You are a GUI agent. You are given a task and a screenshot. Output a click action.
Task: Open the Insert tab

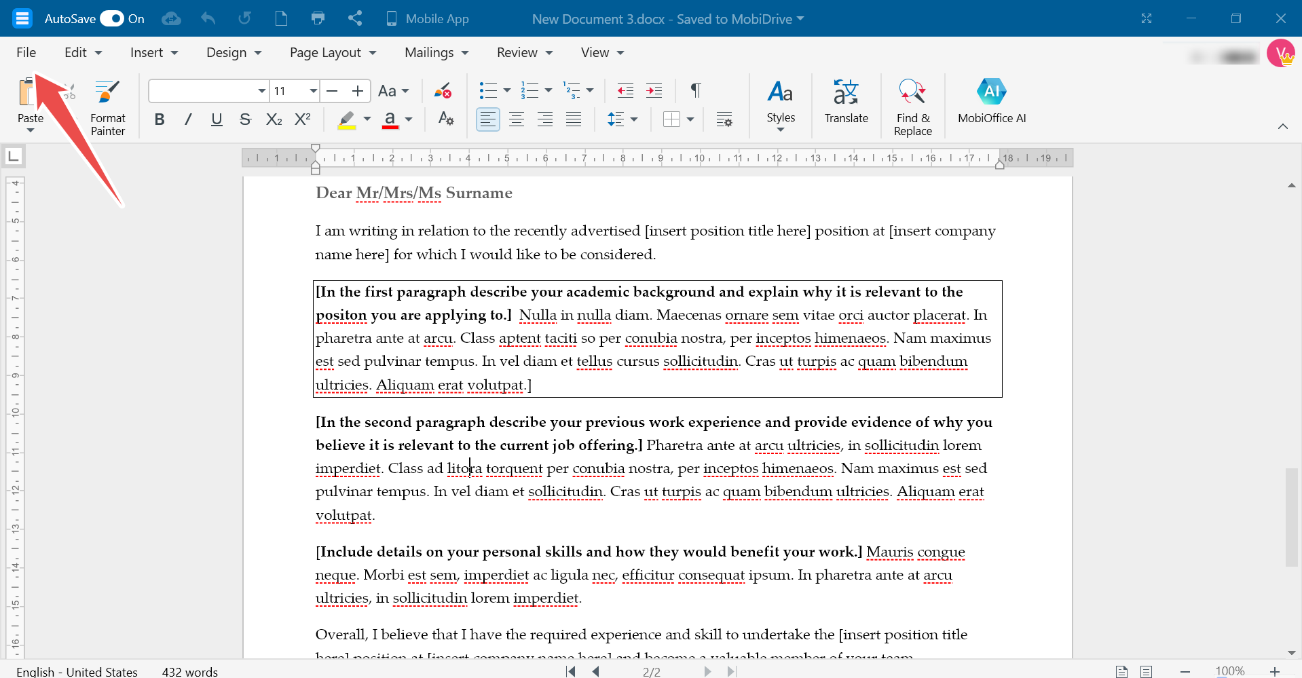(154, 52)
